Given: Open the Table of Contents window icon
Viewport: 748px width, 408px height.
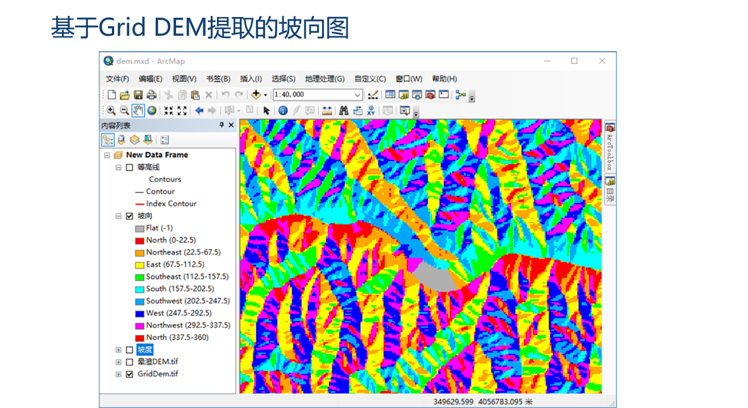Looking at the screenshot, I should click(390, 95).
